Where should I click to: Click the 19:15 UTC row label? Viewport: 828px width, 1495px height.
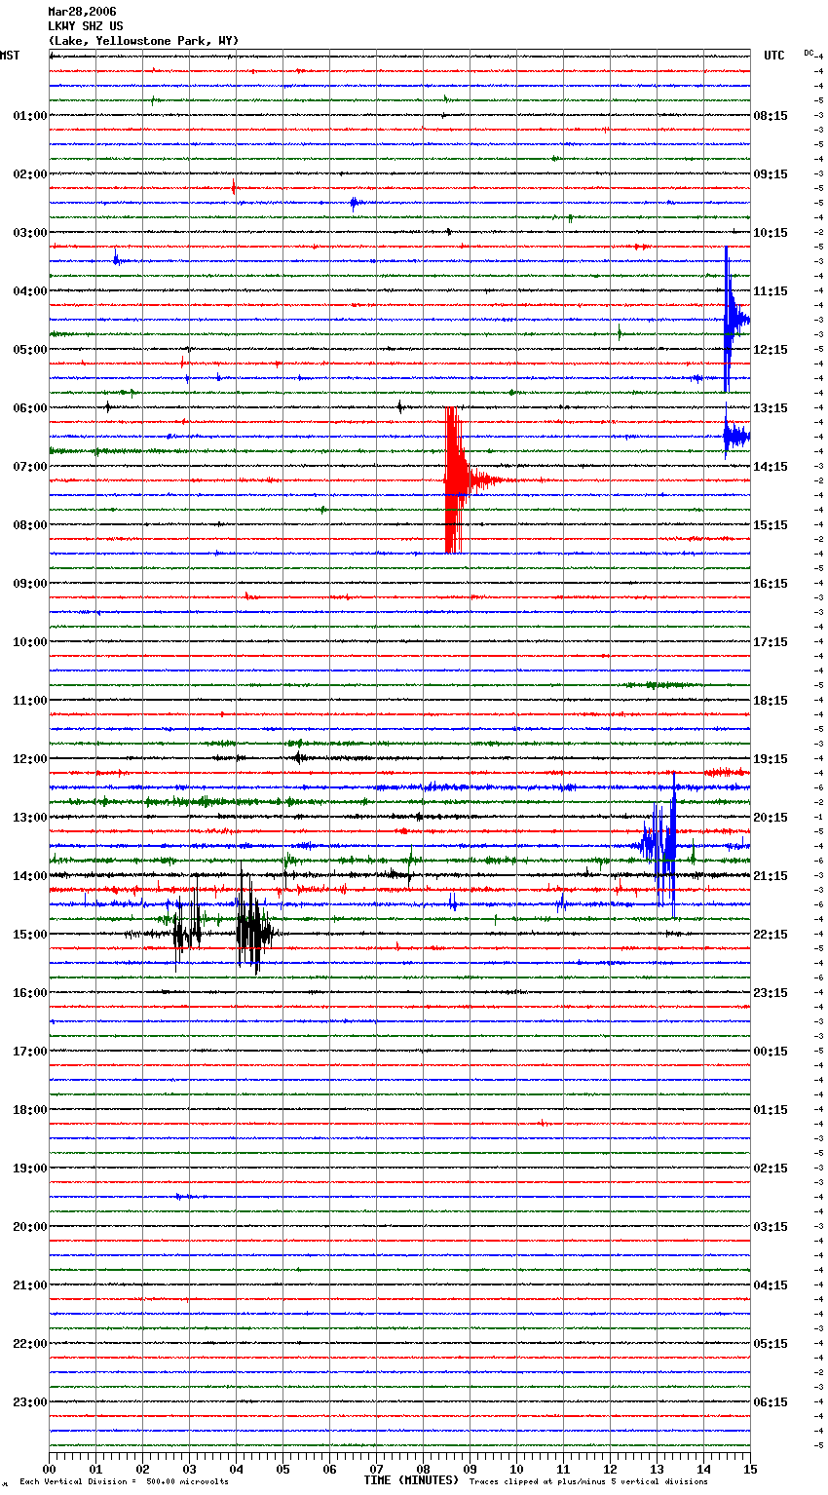[x=771, y=759]
